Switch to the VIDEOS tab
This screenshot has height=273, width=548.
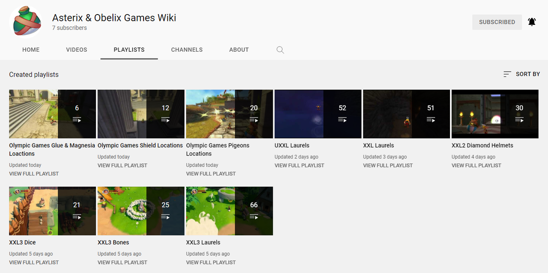point(77,50)
